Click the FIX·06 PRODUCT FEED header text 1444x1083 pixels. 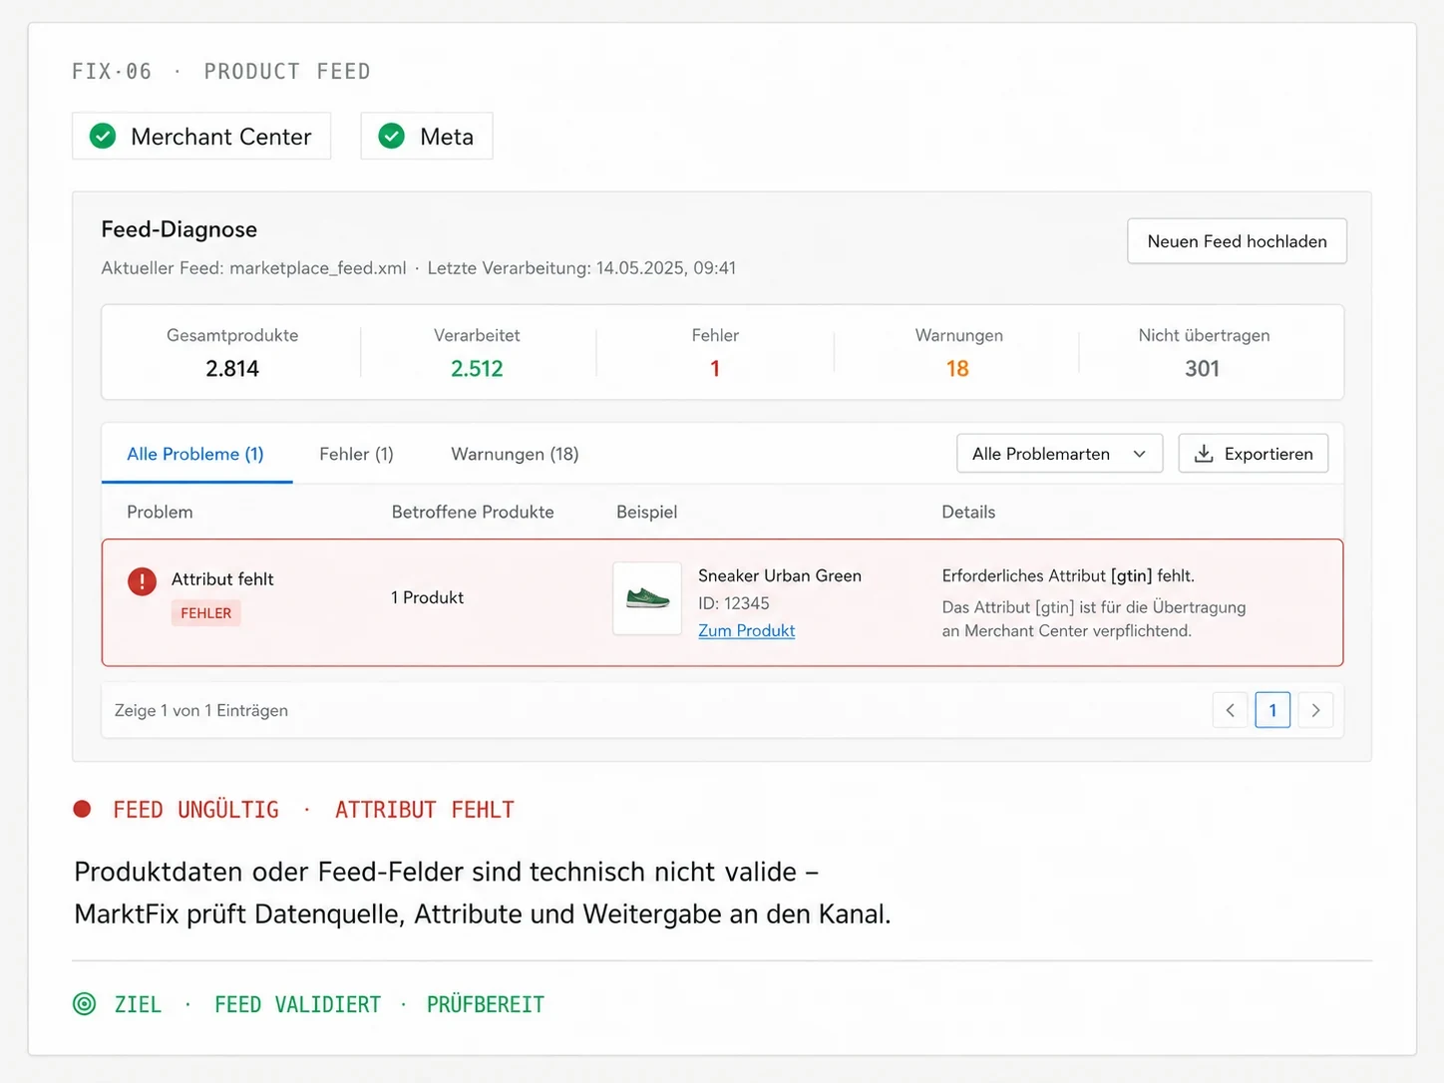point(221,72)
